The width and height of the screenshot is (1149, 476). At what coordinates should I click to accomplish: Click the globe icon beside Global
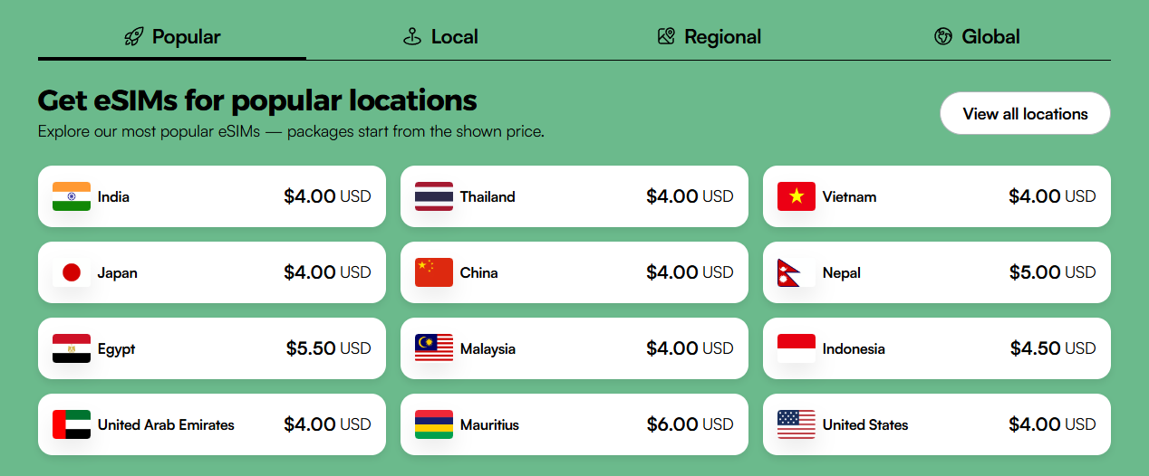tap(943, 37)
